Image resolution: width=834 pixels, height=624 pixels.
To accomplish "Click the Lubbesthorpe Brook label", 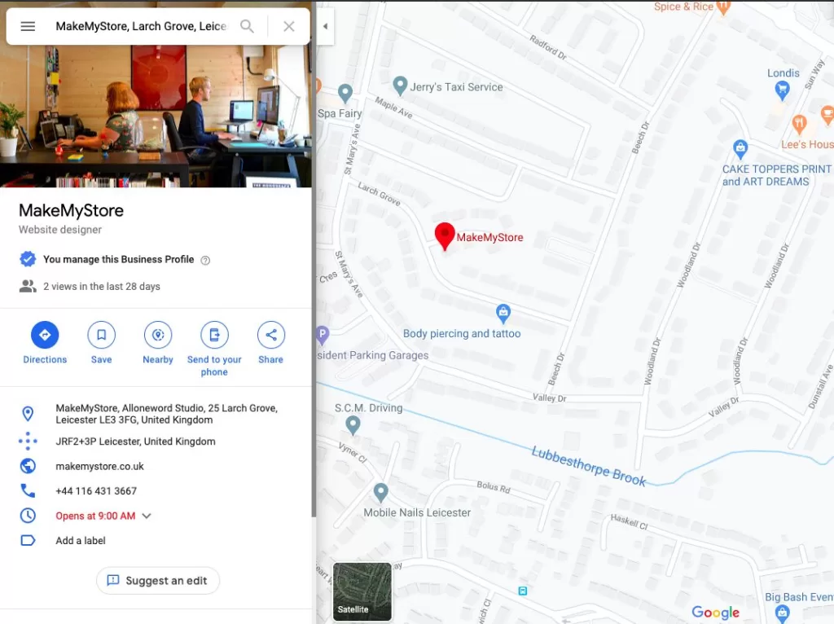I will coord(589,467).
